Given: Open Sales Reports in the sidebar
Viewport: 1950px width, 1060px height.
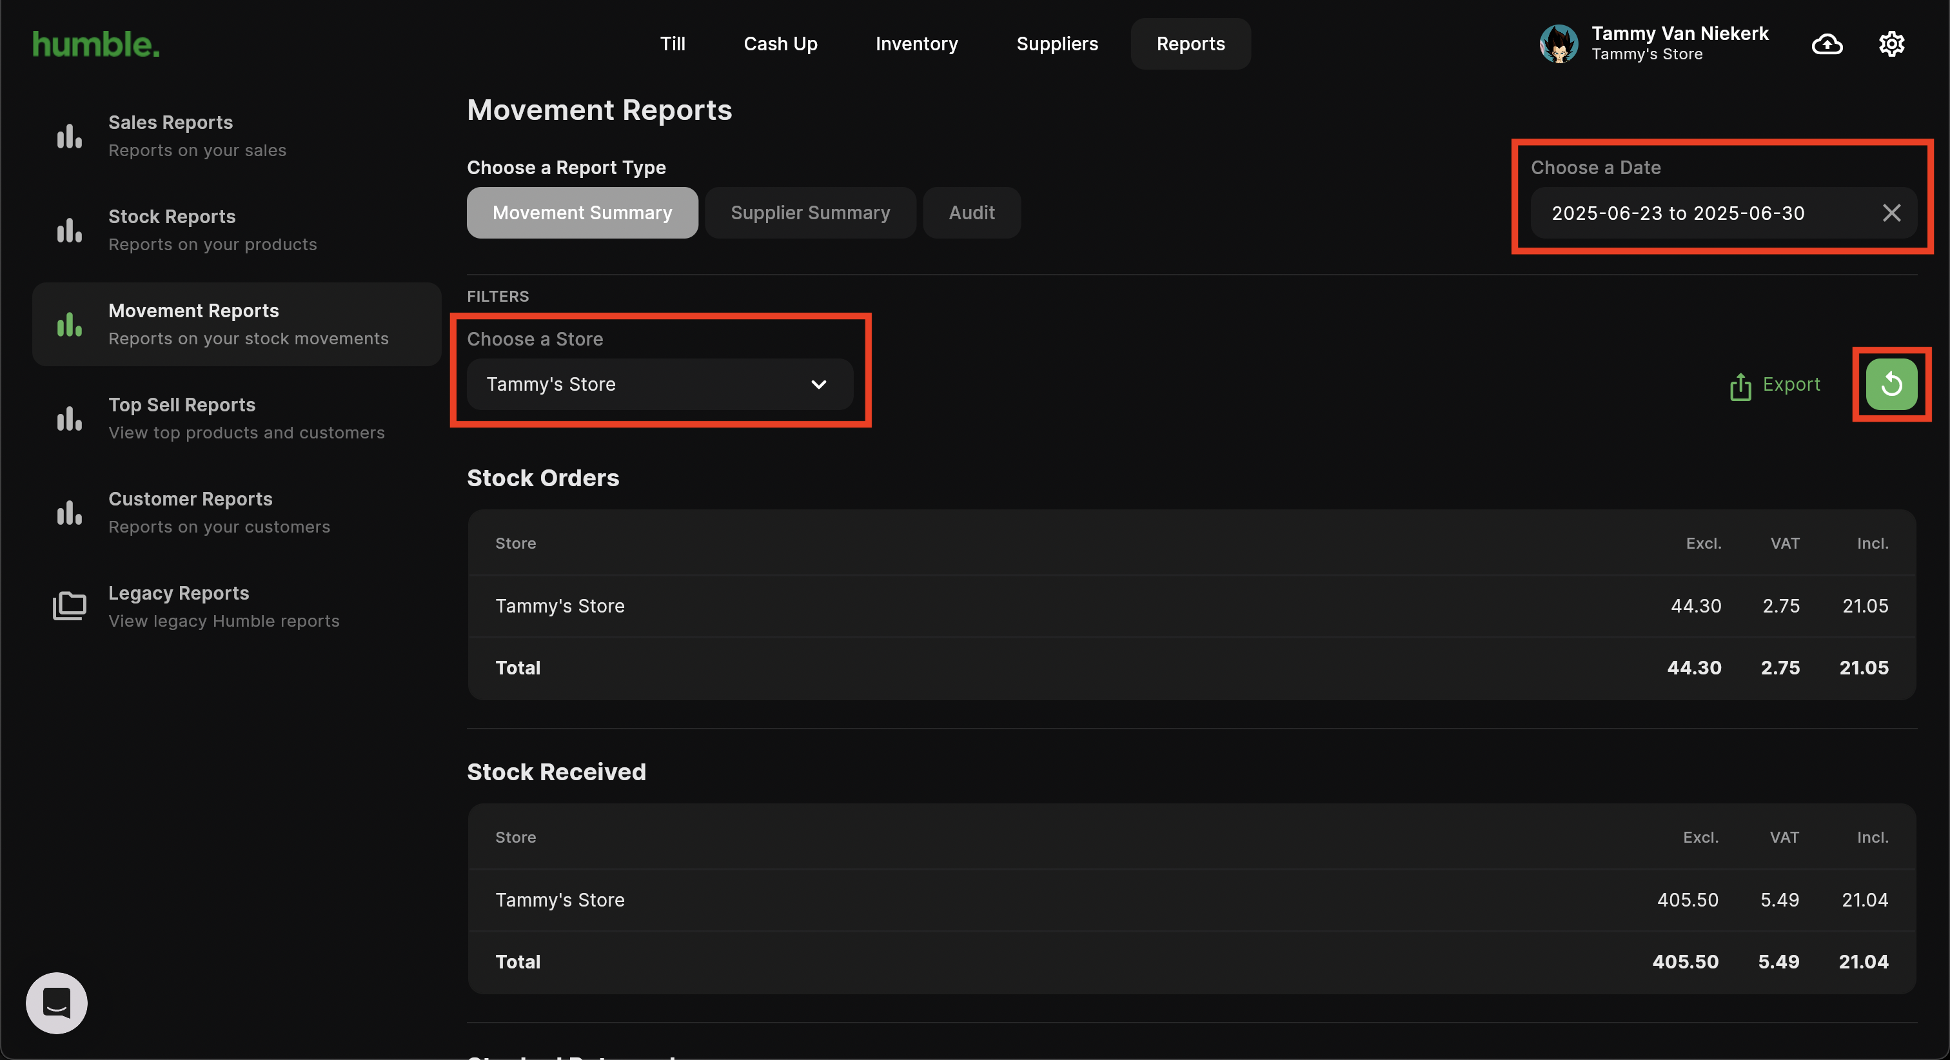Looking at the screenshot, I should tap(237, 137).
